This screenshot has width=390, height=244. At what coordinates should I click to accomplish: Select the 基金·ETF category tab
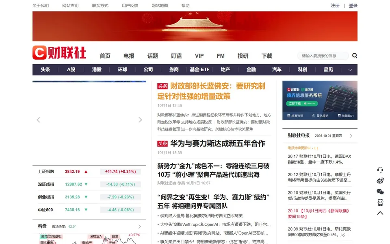click(200, 70)
